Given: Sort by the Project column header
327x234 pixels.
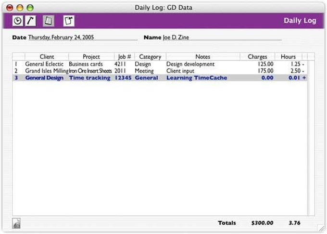Looking at the screenshot, I should [x=91, y=57].
